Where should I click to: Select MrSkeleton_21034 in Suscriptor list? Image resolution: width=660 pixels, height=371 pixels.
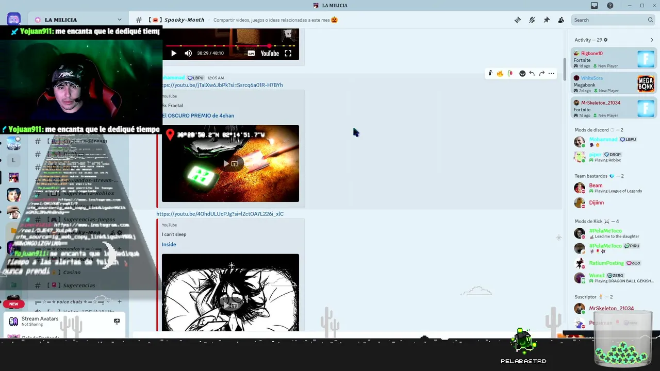614,309
